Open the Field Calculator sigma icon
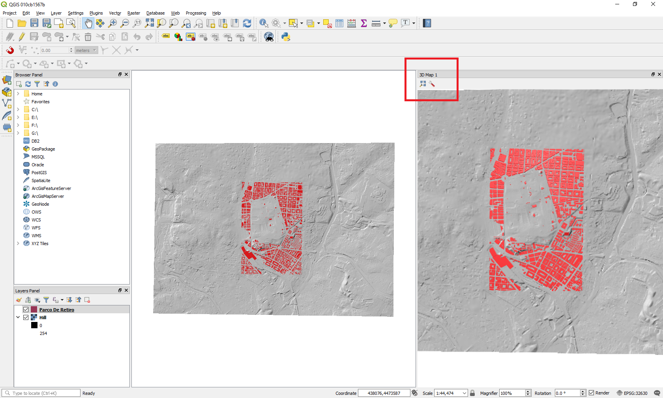 tap(364, 23)
